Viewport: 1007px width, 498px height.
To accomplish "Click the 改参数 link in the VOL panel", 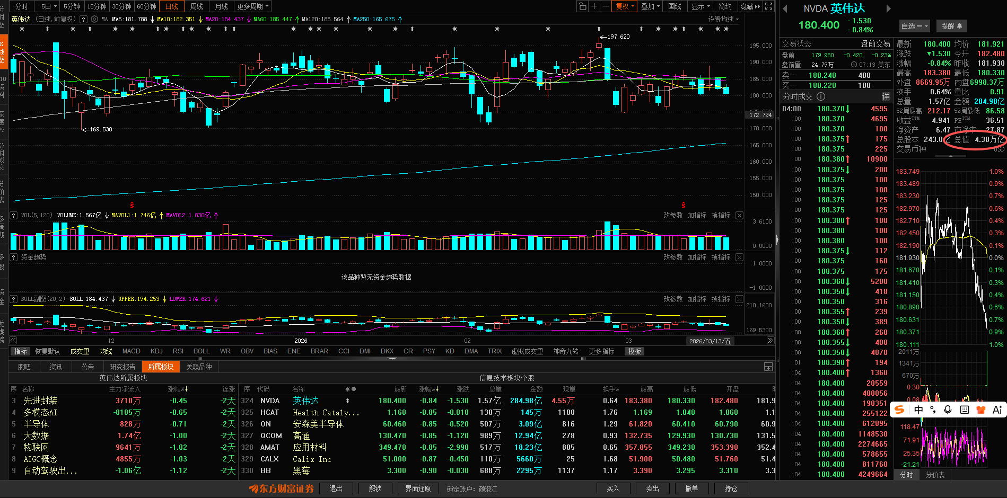I will coord(673,215).
